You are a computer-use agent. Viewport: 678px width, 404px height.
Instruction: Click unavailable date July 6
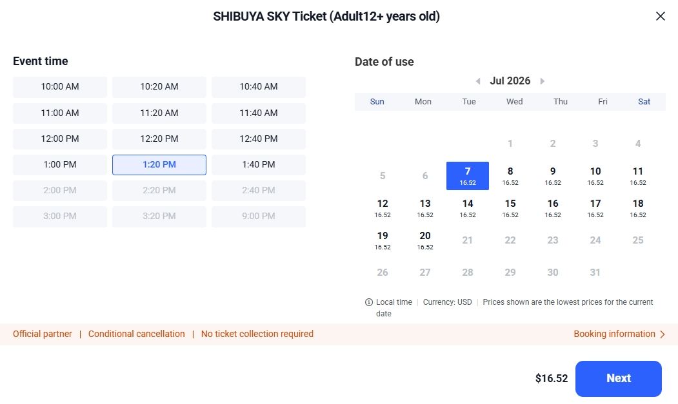(x=425, y=176)
